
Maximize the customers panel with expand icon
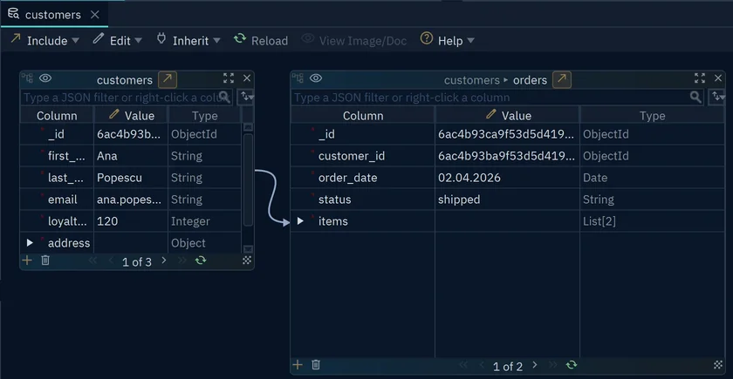229,78
